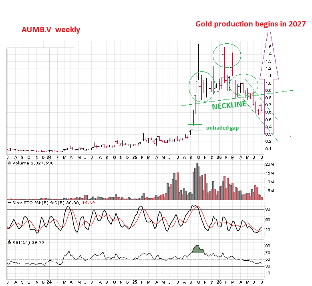
Task: Click the '24' year marker below price chart
Action: point(49,158)
